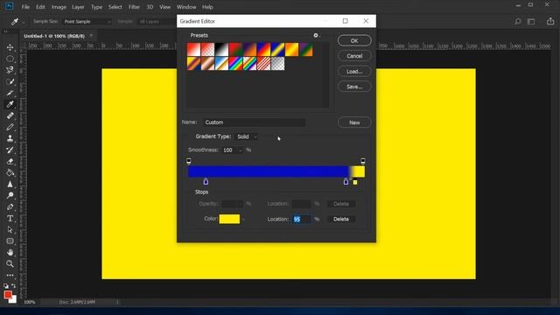Open the Edit Toolbar three-dots menu

coord(10,276)
